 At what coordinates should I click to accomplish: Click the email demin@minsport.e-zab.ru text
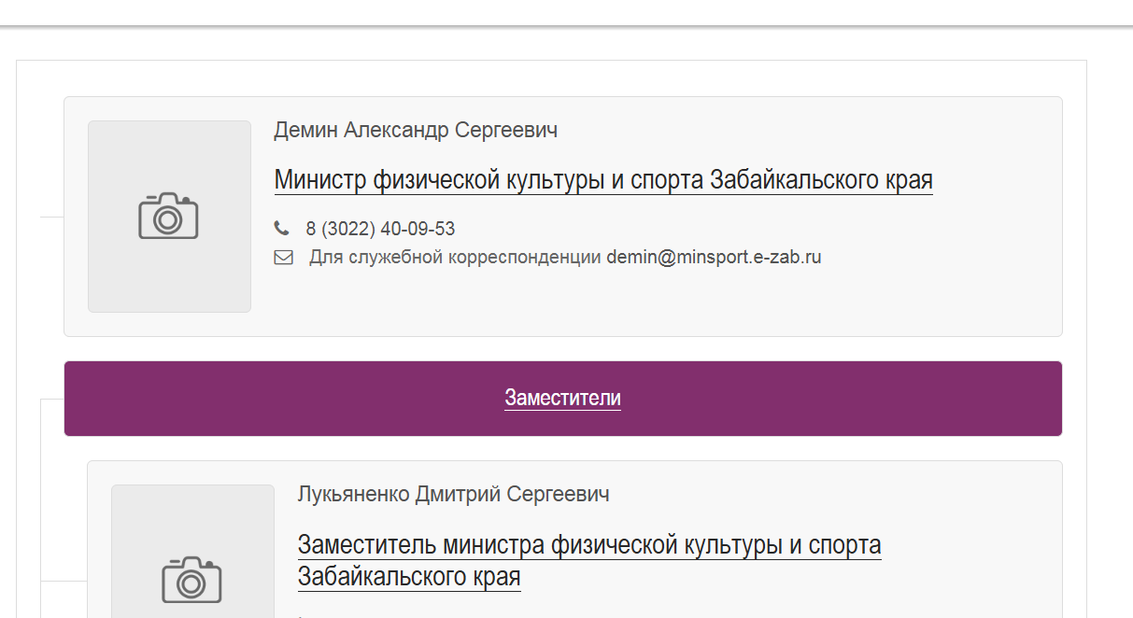pyautogui.click(x=714, y=257)
